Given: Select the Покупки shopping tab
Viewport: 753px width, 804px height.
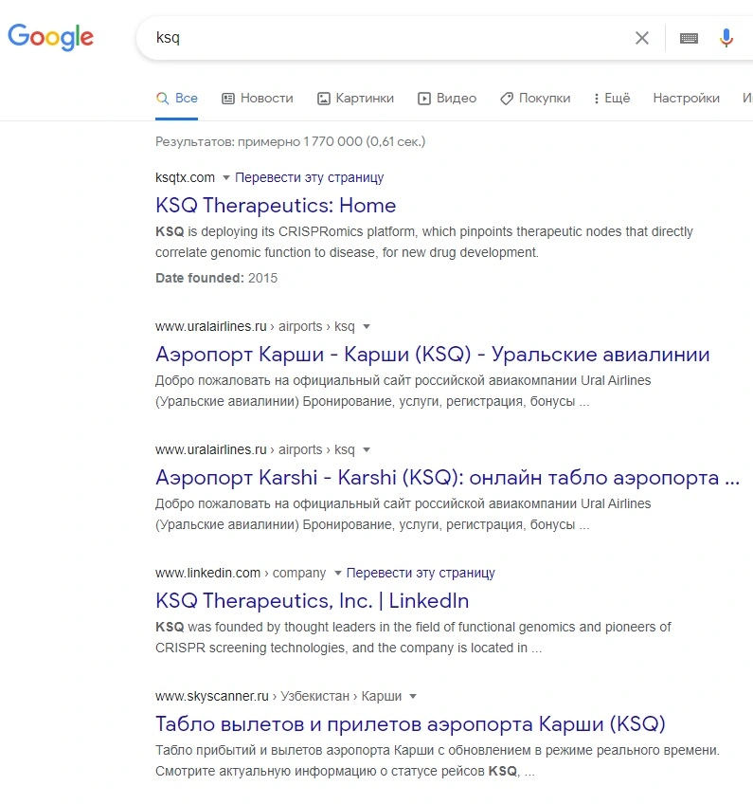Looking at the screenshot, I should click(535, 98).
